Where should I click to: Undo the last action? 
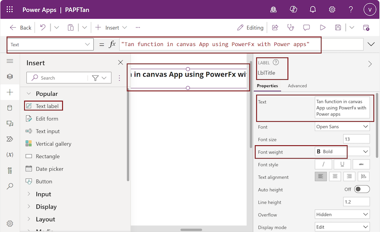(43, 27)
